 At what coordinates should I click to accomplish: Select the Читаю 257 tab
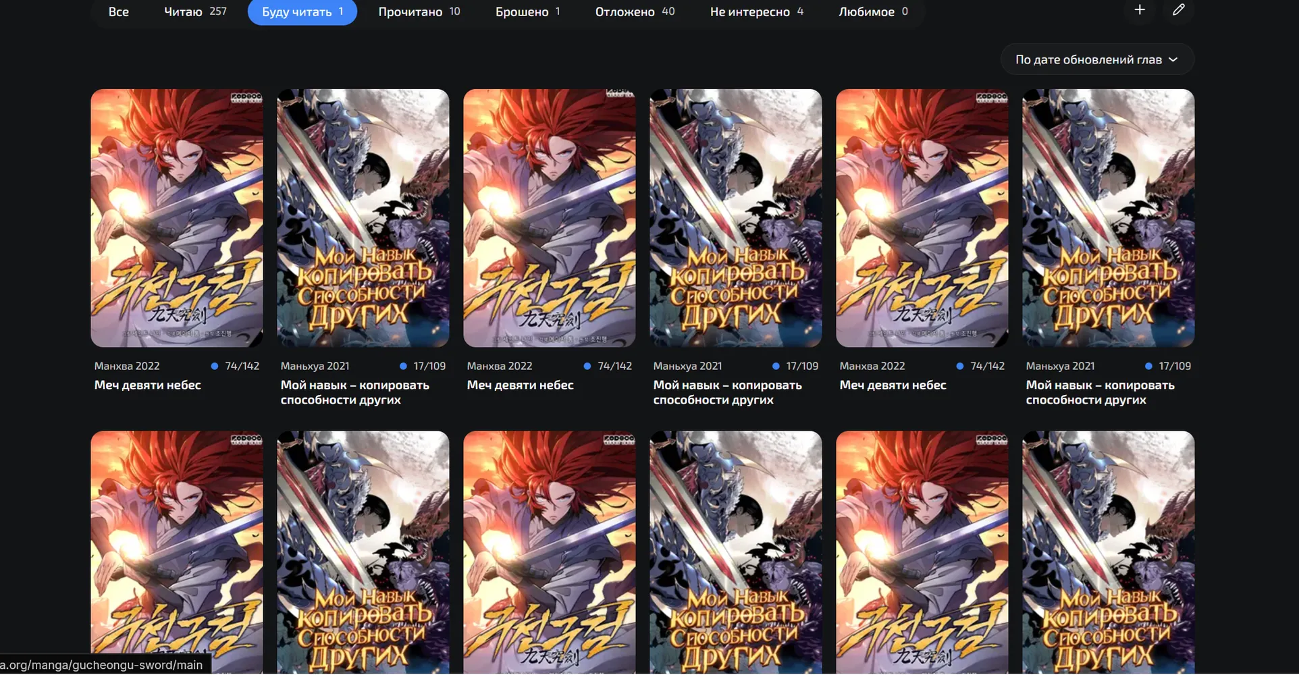click(195, 11)
